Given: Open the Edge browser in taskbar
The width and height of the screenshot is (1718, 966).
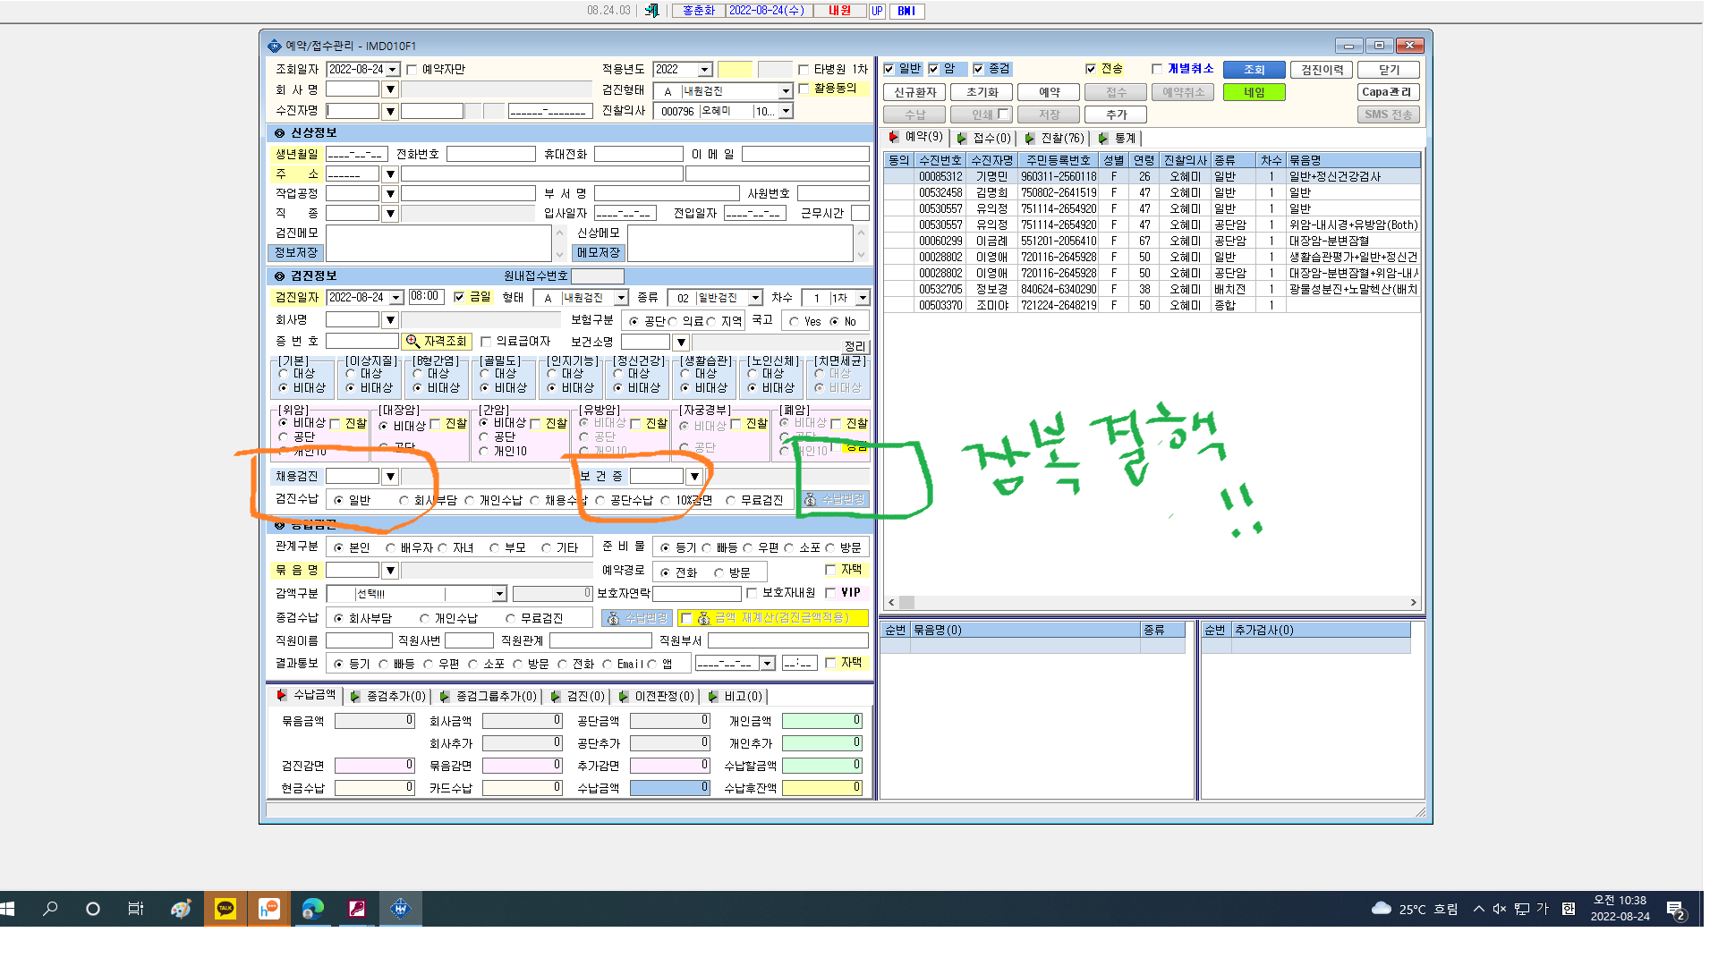Looking at the screenshot, I should pyautogui.click(x=312, y=909).
